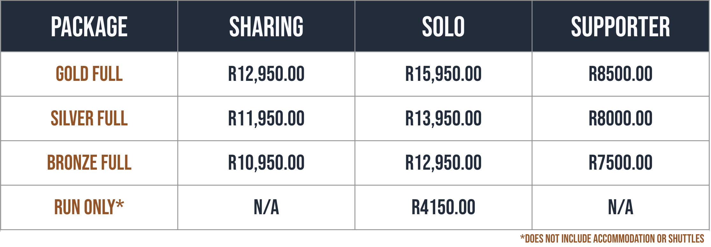Click the accommodation and shuttles footnote

[x=612, y=239]
